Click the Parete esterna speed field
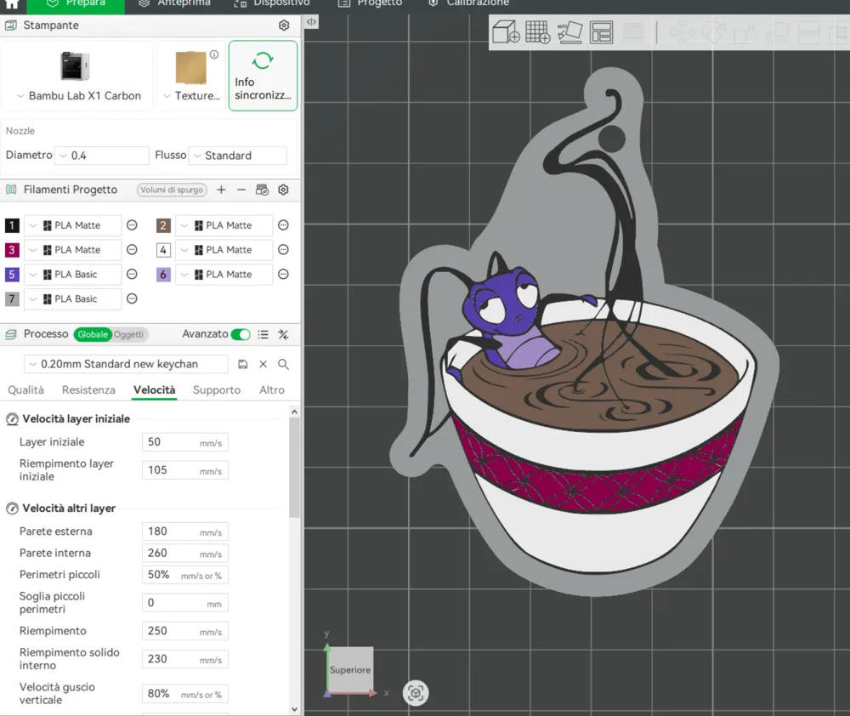The image size is (850, 716). 184,531
